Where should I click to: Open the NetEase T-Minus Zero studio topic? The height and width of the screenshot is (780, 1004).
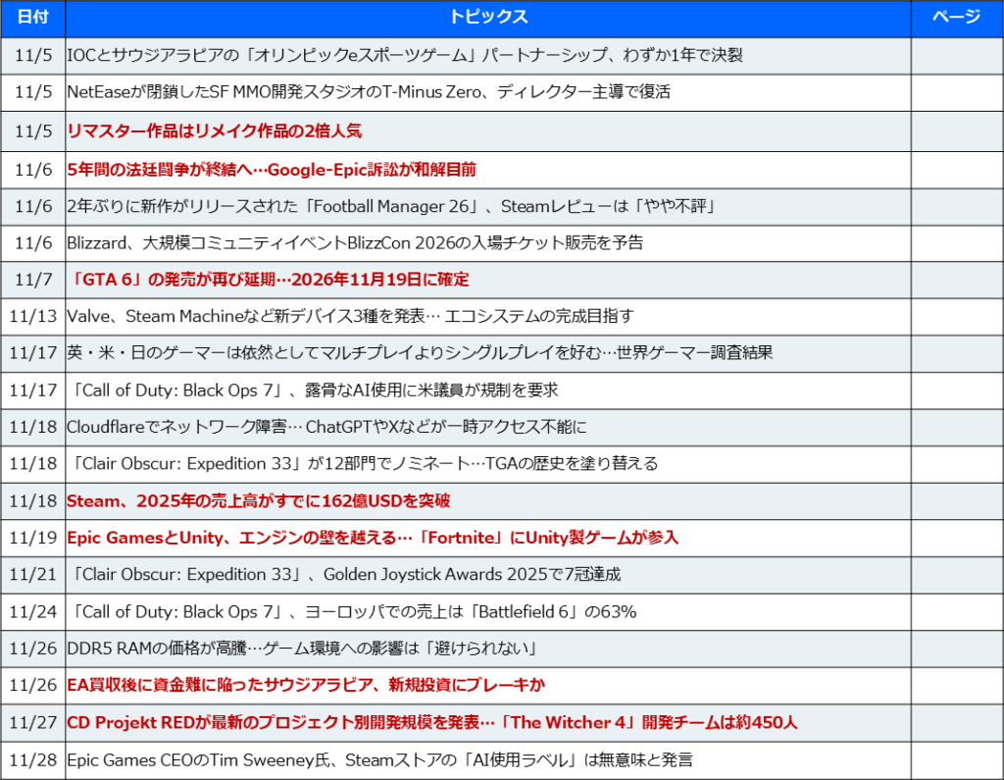point(368,93)
